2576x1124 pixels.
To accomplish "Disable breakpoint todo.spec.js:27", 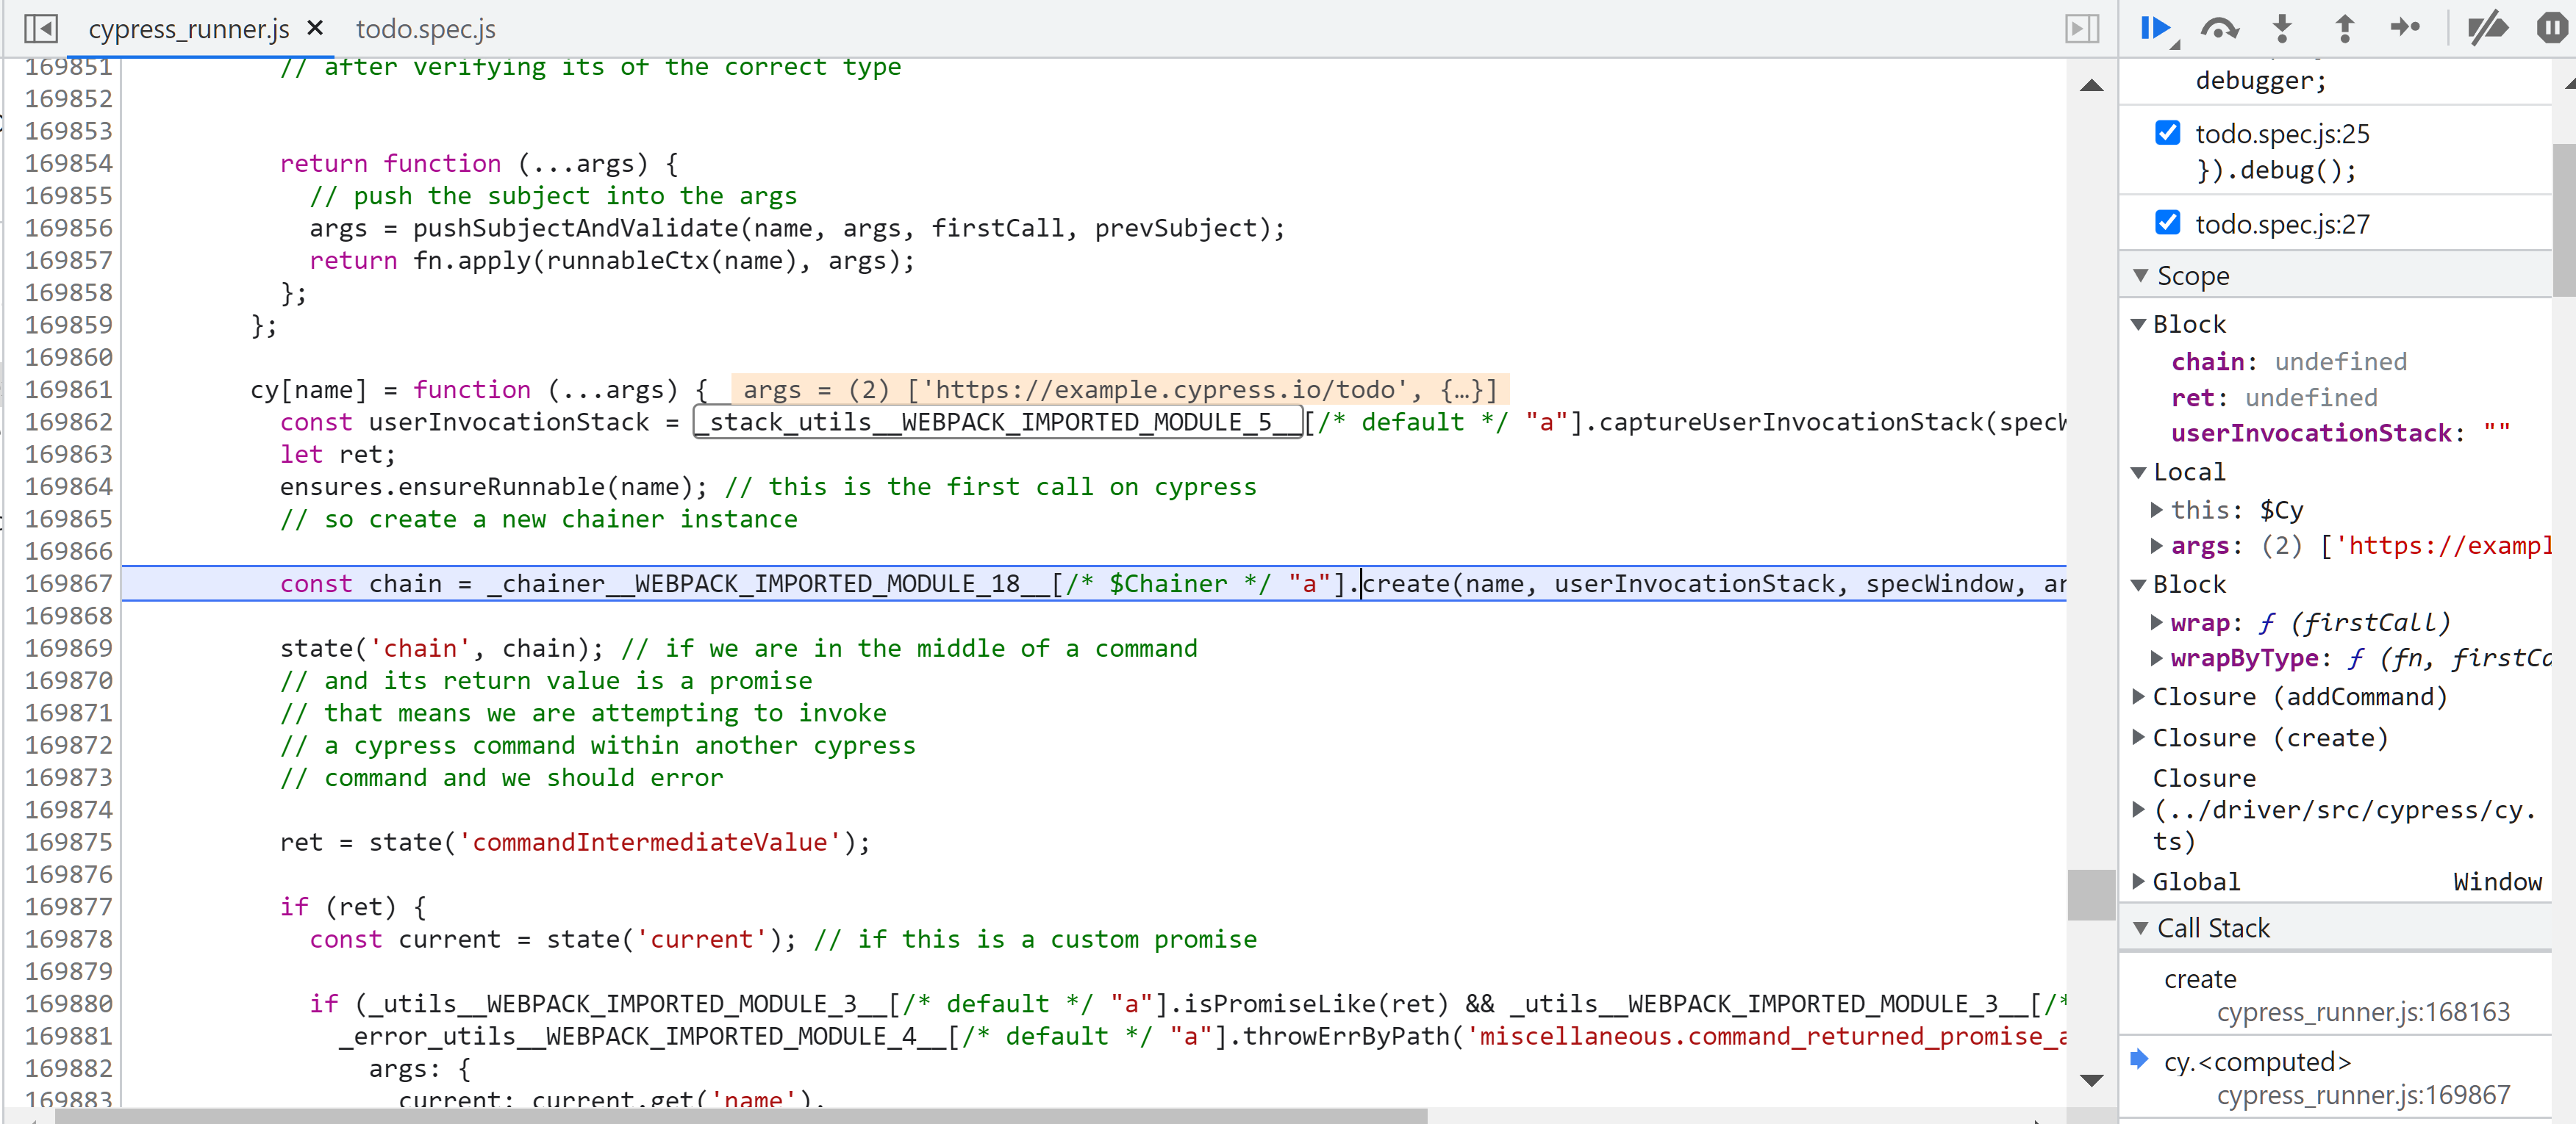I will [x=2167, y=223].
